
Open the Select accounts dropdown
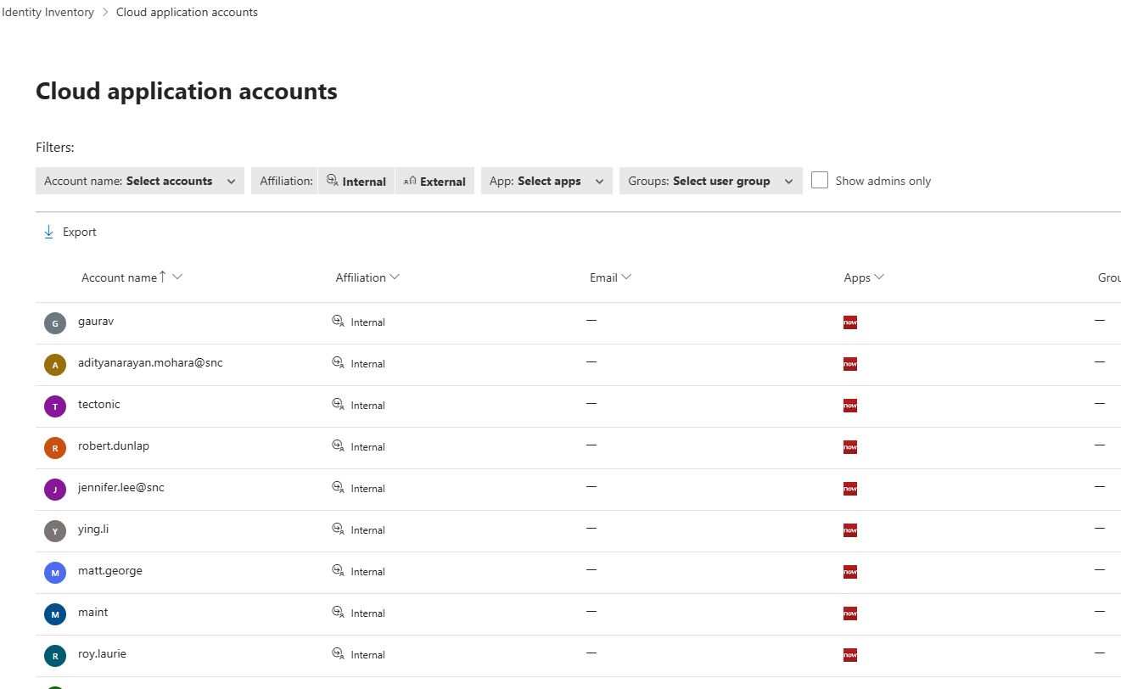[139, 181]
